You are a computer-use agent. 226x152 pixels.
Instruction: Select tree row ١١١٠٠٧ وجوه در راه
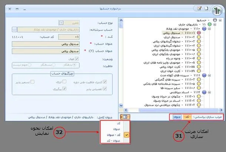pos(180,58)
